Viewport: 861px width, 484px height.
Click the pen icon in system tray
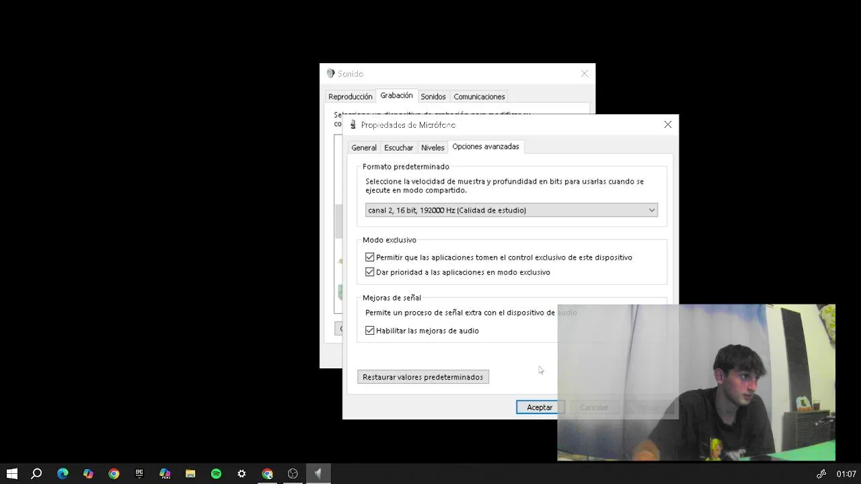click(821, 474)
